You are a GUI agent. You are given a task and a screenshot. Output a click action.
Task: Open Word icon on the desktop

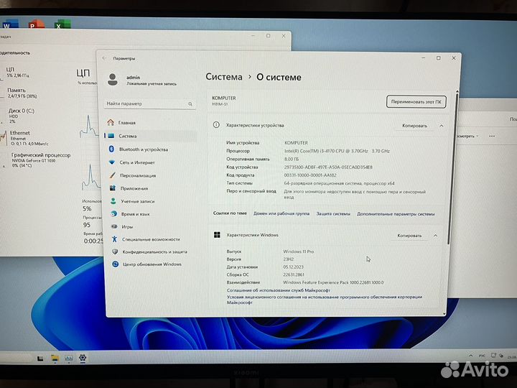[x=10, y=24]
